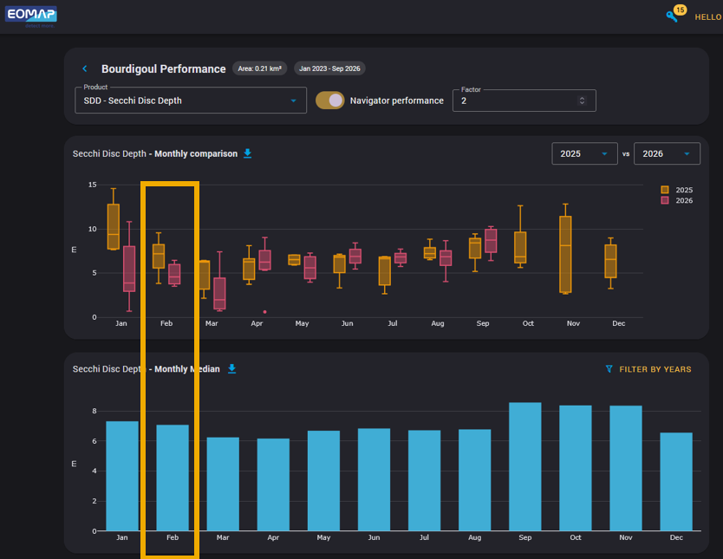Expand the 2026 year dropdown
723x559 pixels.
(667, 153)
